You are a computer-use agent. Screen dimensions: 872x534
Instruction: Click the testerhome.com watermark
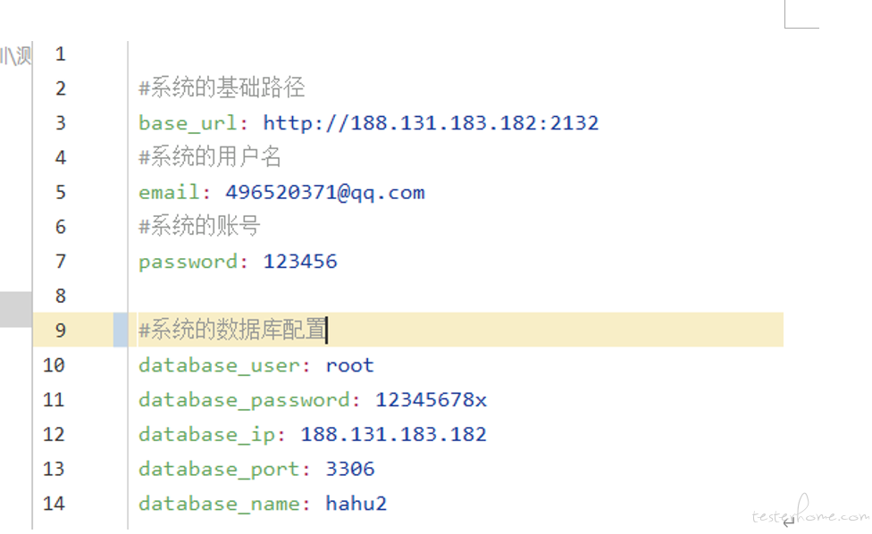point(810,513)
